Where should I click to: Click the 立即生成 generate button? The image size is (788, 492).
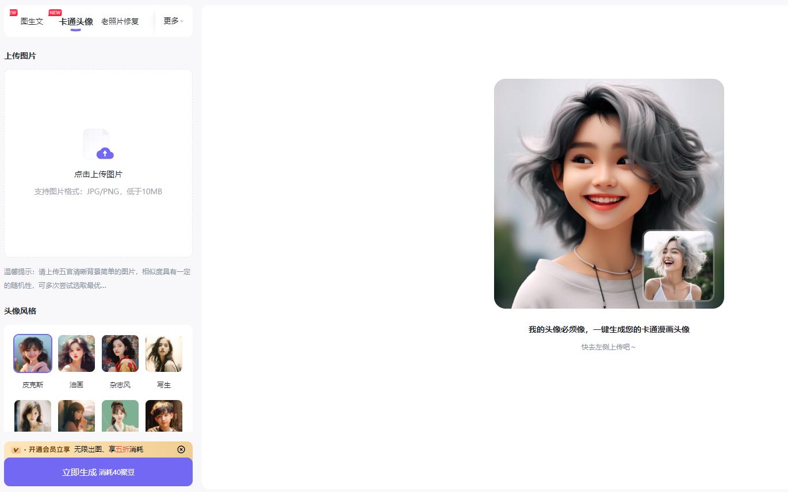coord(98,472)
